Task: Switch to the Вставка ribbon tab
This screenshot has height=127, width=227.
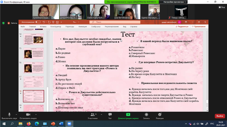Action: click(x=43, y=26)
